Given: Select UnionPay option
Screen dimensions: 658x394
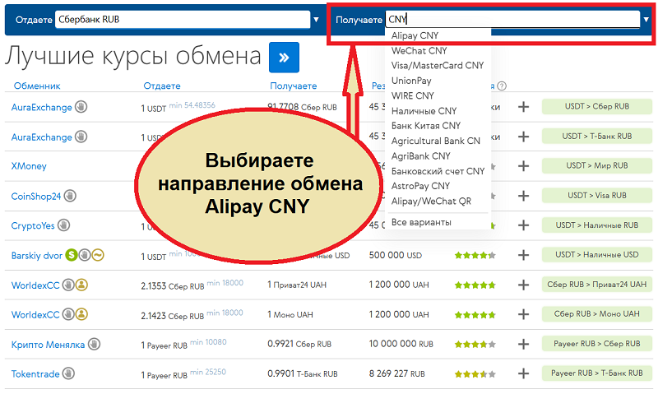Looking at the screenshot, I should pos(411,81).
